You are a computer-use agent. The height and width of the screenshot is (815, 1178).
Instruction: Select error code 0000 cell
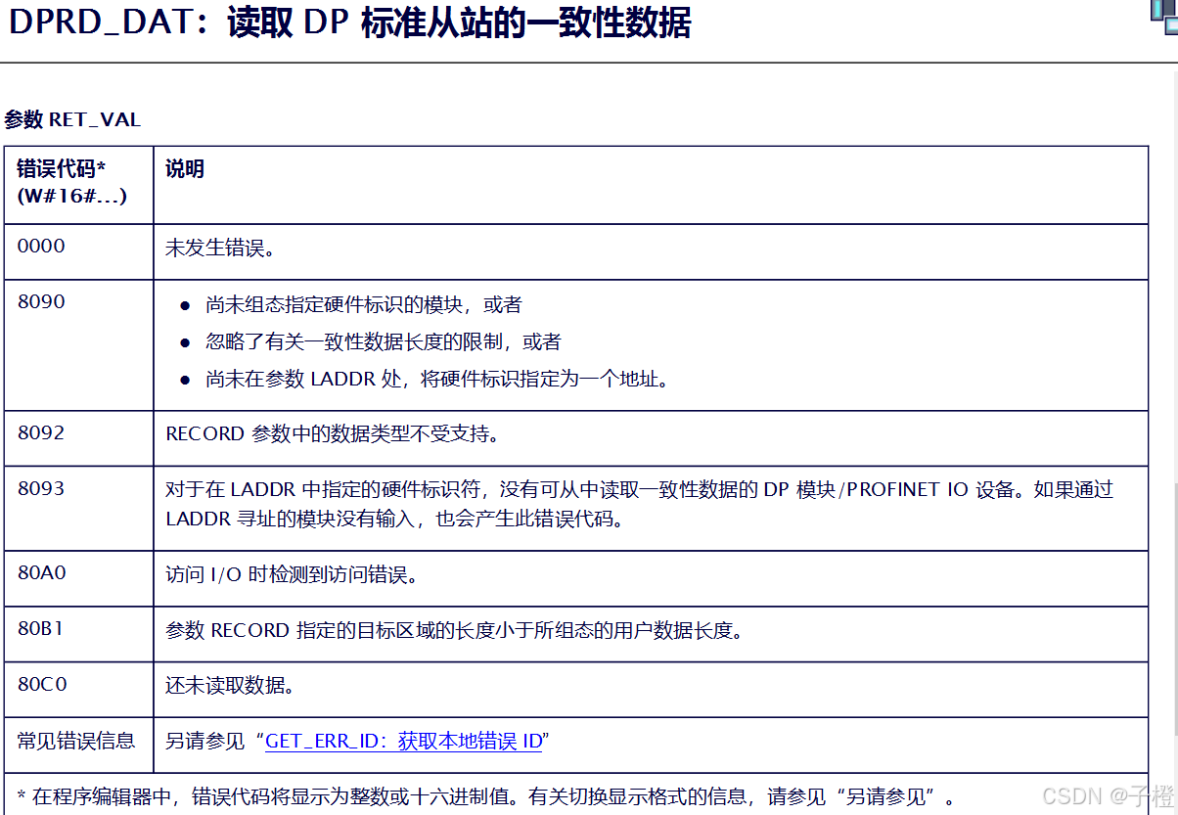click(41, 246)
